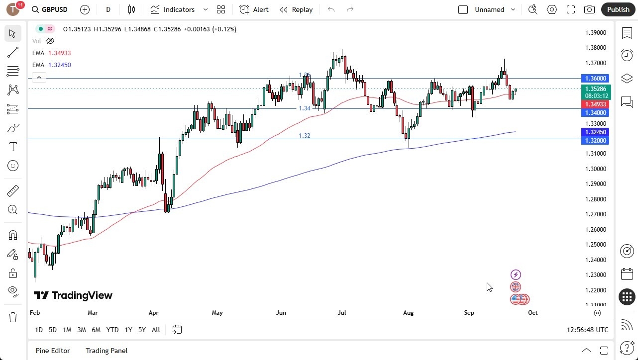Open the economic Calendar panel
This screenshot has width=638, height=360.
click(627, 274)
